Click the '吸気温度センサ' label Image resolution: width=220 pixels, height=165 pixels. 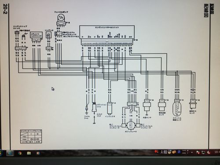click(x=162, y=114)
